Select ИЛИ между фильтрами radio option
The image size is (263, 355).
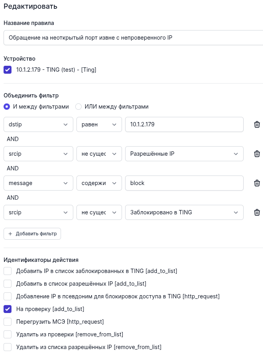click(x=78, y=107)
